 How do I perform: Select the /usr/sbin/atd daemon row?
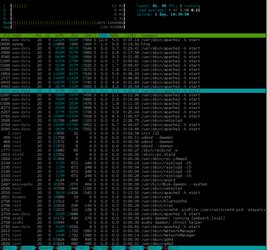[133, 197]
